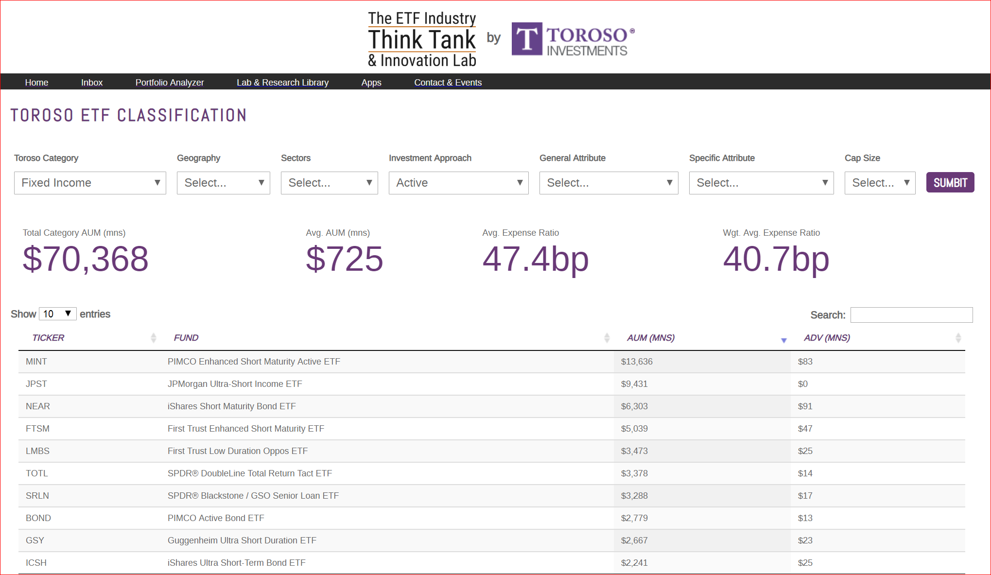The height and width of the screenshot is (575, 991).
Task: Change the show entries count dropdown
Action: (57, 314)
